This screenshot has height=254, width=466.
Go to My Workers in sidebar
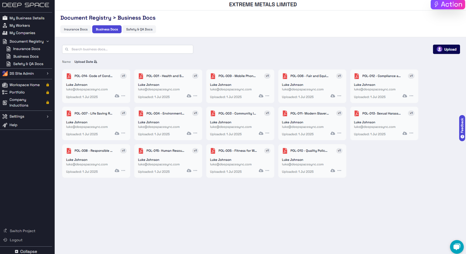coord(20,26)
